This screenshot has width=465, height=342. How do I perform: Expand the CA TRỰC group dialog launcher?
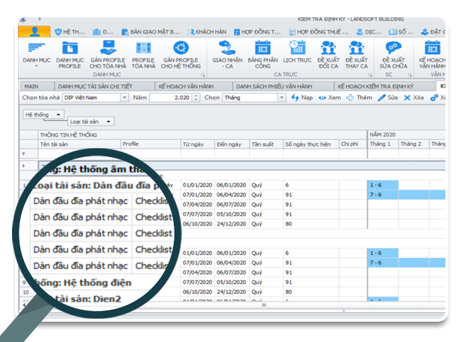coord(370,74)
